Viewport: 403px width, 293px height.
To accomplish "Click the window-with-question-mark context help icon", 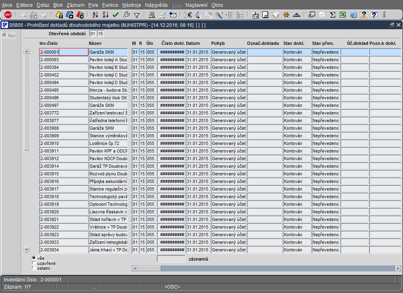I will click(x=374, y=15).
